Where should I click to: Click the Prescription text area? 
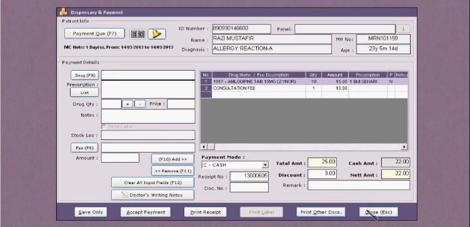click(x=148, y=90)
